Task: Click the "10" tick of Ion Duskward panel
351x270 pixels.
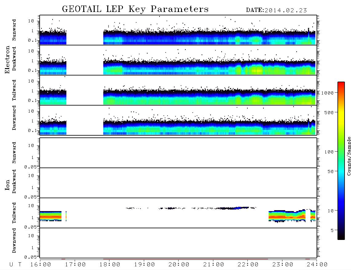Action: [x=31, y=176]
